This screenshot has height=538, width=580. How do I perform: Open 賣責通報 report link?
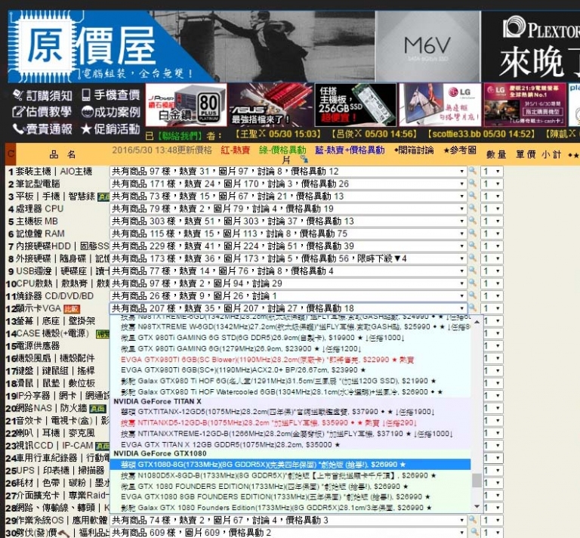click(42, 128)
